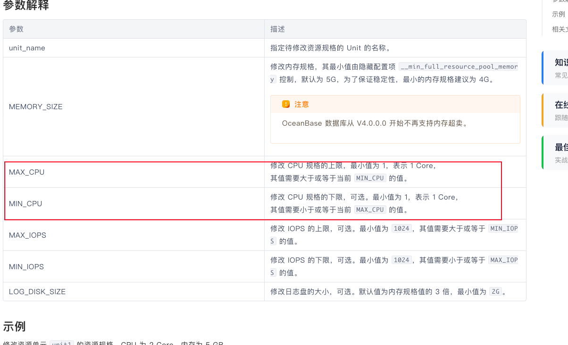The width and height of the screenshot is (568, 345).
Task: Click the MIN_CPU code in MAX_CPU description
Action: [x=370, y=178]
